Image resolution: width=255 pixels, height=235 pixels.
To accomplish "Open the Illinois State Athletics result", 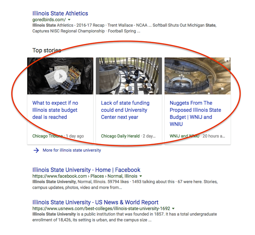I will (x=60, y=13).
